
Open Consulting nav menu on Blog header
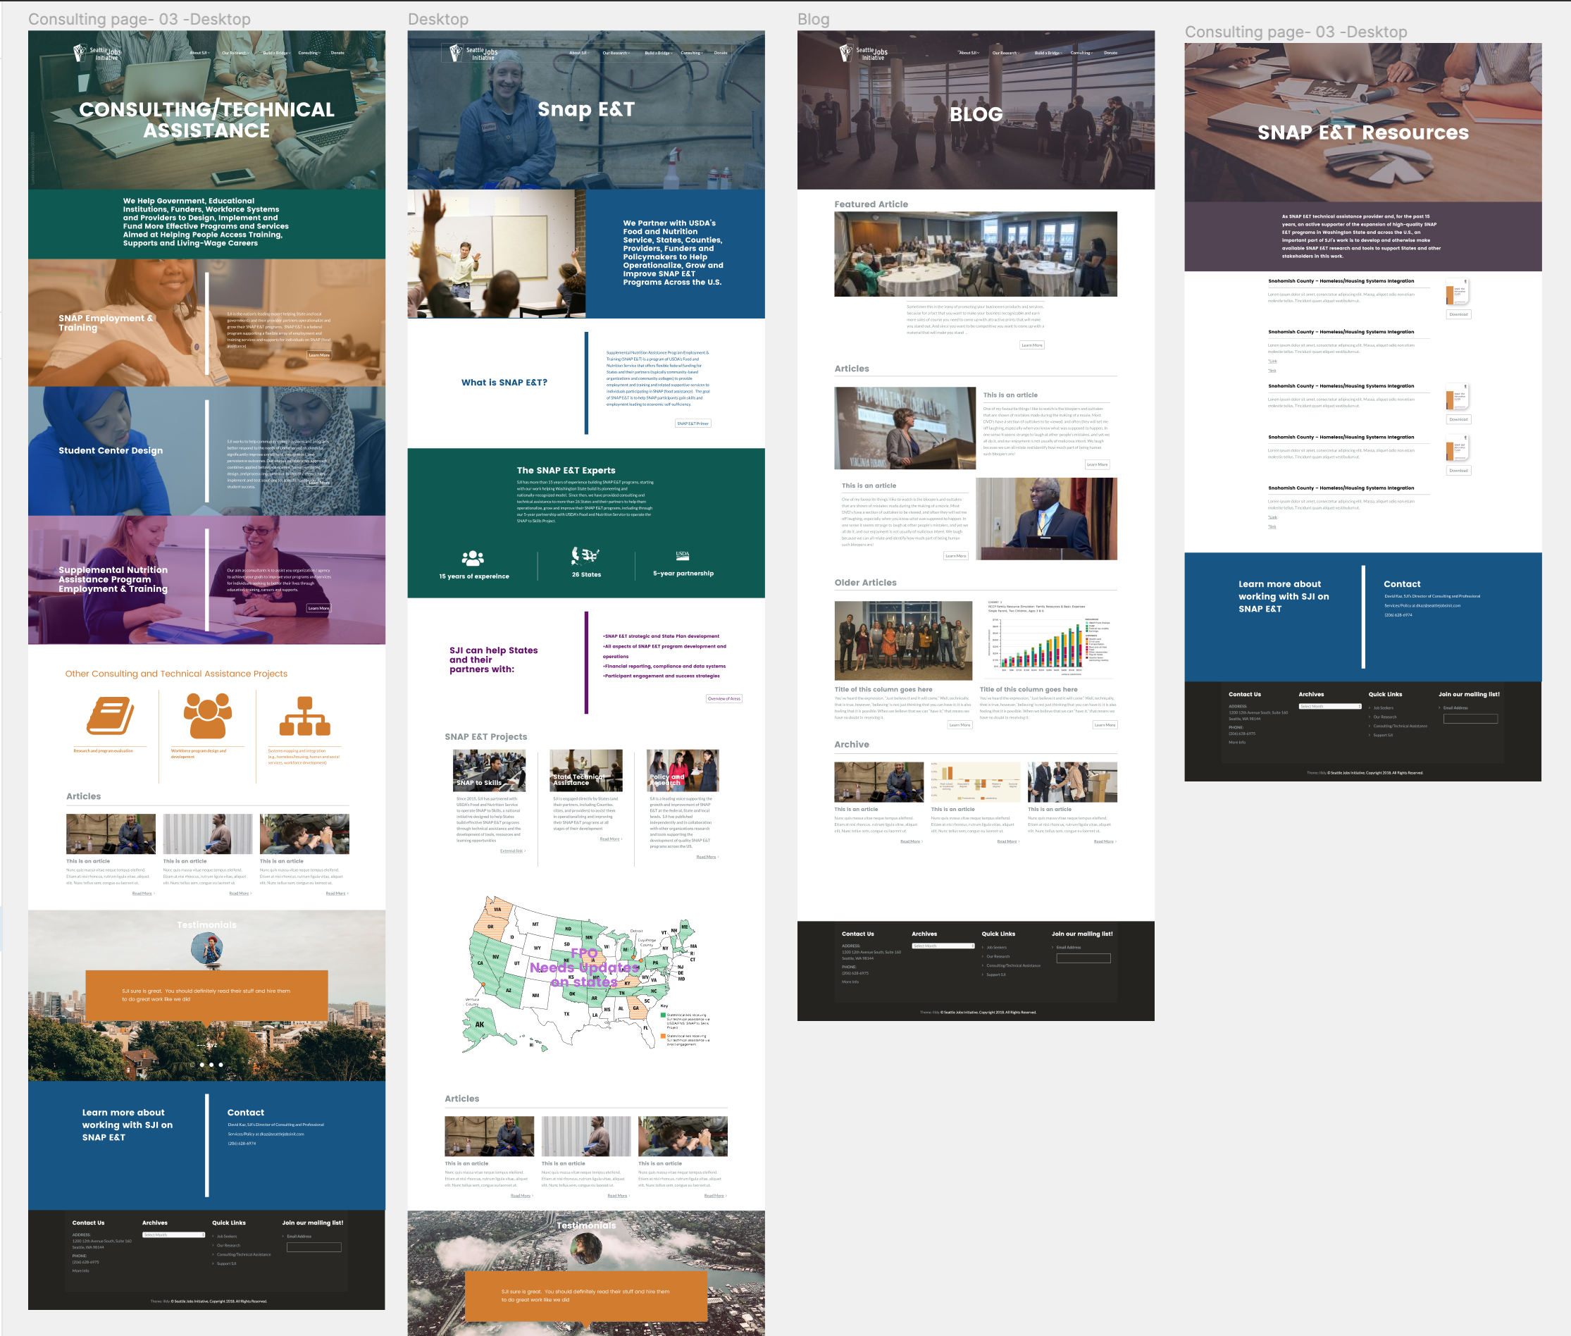1081,53
